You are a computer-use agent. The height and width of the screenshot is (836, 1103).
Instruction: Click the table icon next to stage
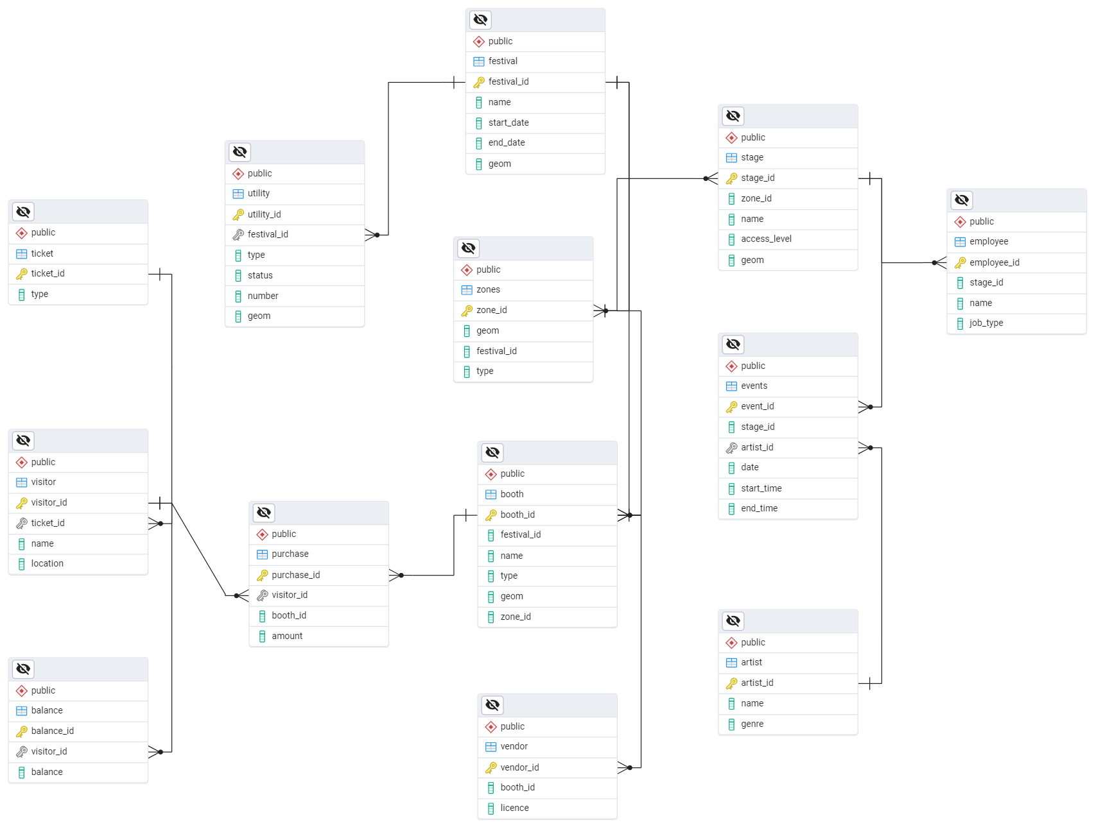(731, 158)
